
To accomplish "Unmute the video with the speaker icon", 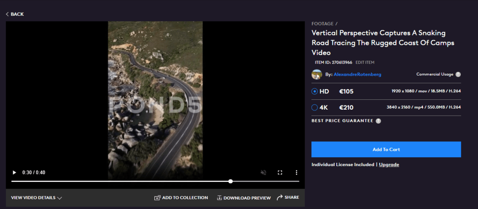I will click(x=264, y=173).
